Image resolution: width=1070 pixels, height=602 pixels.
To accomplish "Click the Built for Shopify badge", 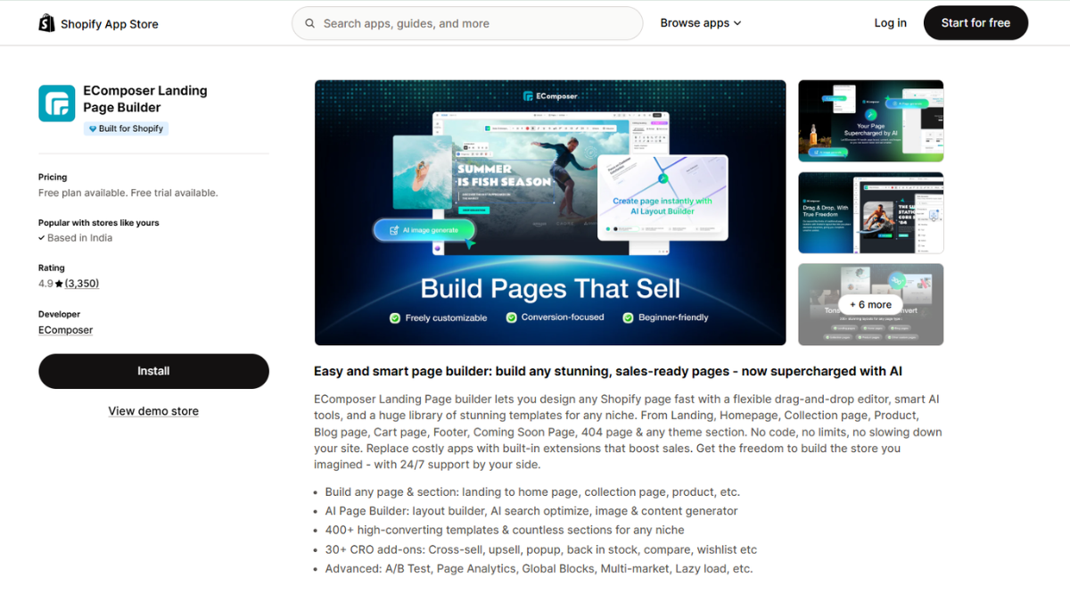I will pyautogui.click(x=126, y=128).
